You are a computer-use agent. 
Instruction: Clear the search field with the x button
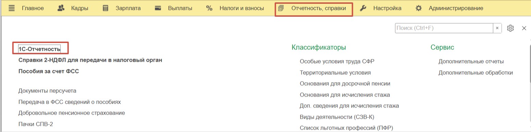(497, 28)
